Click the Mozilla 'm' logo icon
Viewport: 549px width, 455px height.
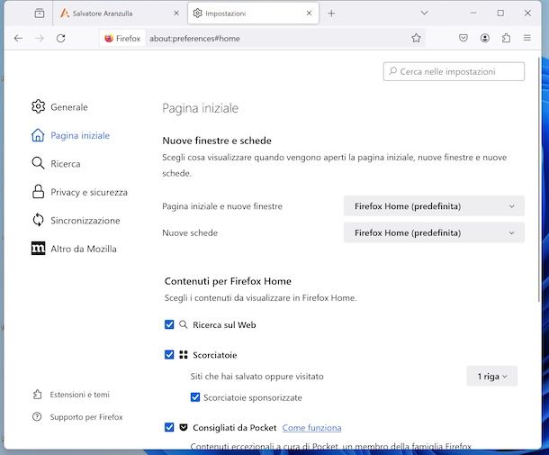click(38, 249)
